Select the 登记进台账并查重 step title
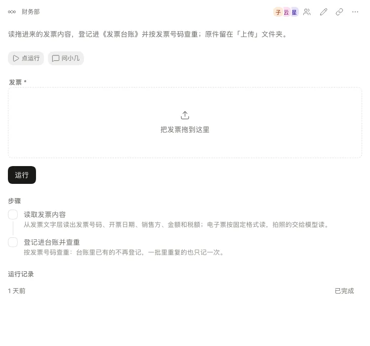 [52, 242]
